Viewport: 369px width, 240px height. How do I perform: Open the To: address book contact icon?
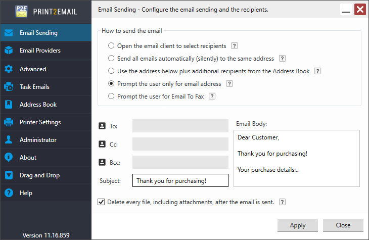(102, 126)
